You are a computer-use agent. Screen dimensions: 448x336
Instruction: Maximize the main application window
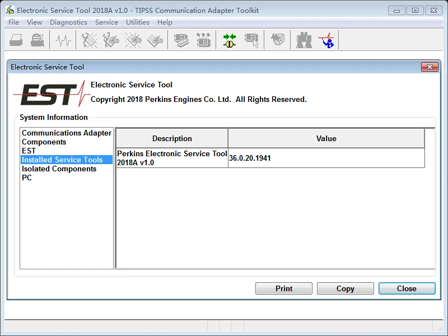415,11
